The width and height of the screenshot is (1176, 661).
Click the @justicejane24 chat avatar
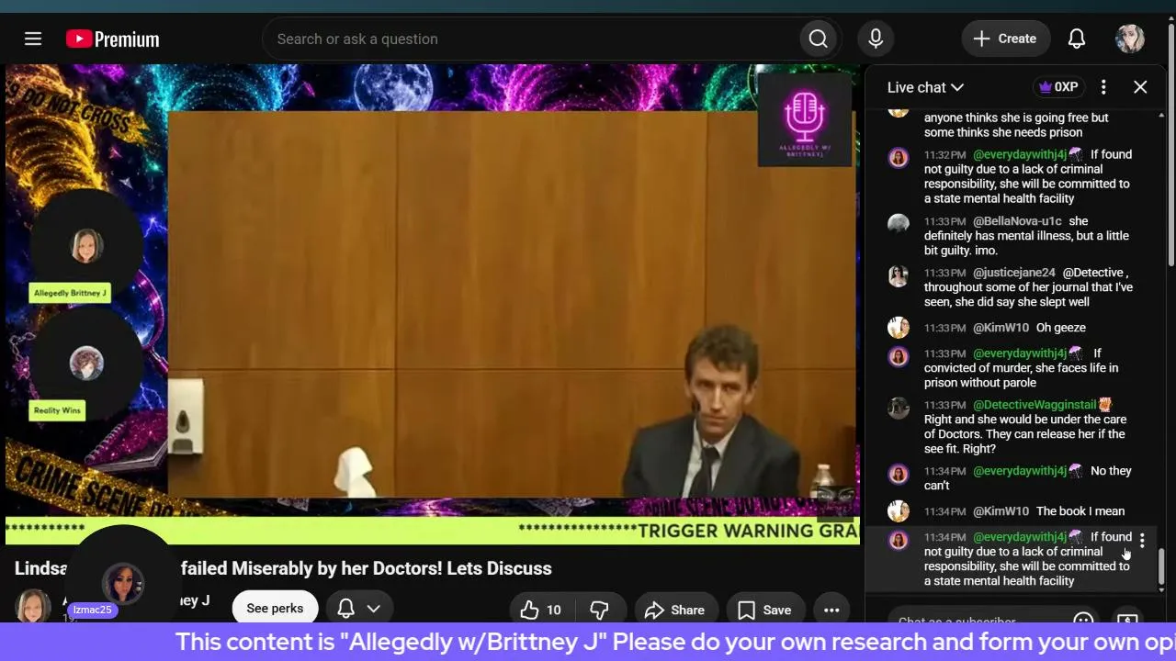tap(899, 275)
